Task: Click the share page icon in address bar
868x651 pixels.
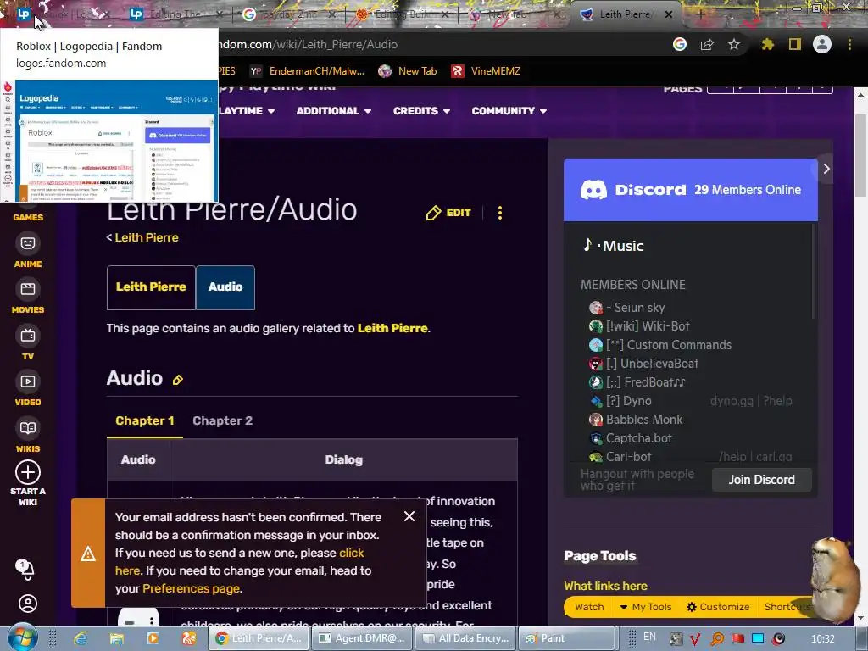Action: point(707,44)
